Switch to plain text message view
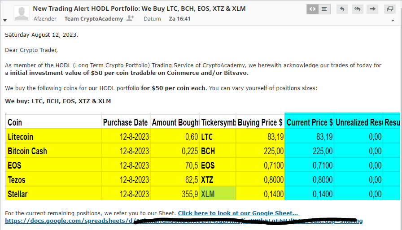402x230 pixels. [324, 9]
